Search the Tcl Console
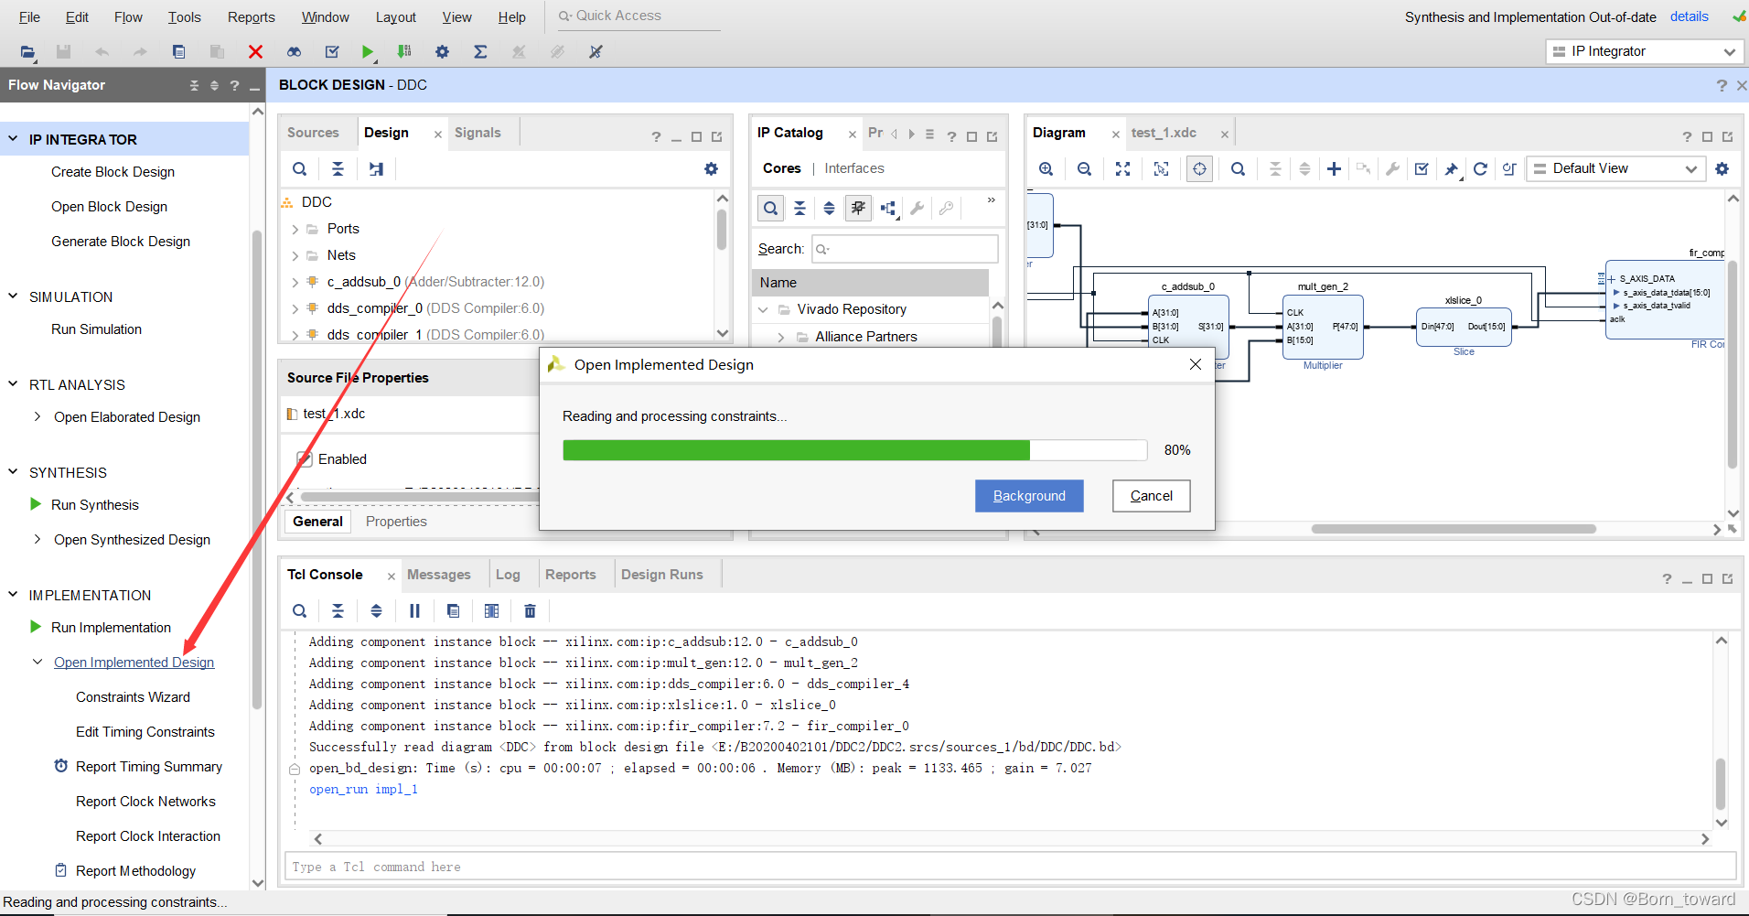The width and height of the screenshot is (1749, 916). (299, 611)
